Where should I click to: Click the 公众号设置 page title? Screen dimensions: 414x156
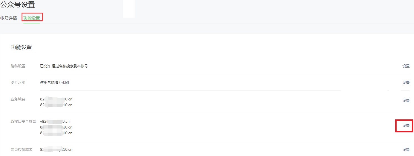(18, 5)
